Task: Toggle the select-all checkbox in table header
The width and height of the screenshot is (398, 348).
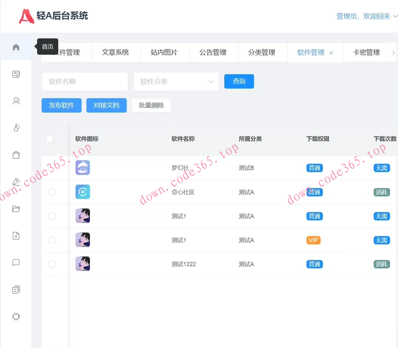Action: [50, 139]
